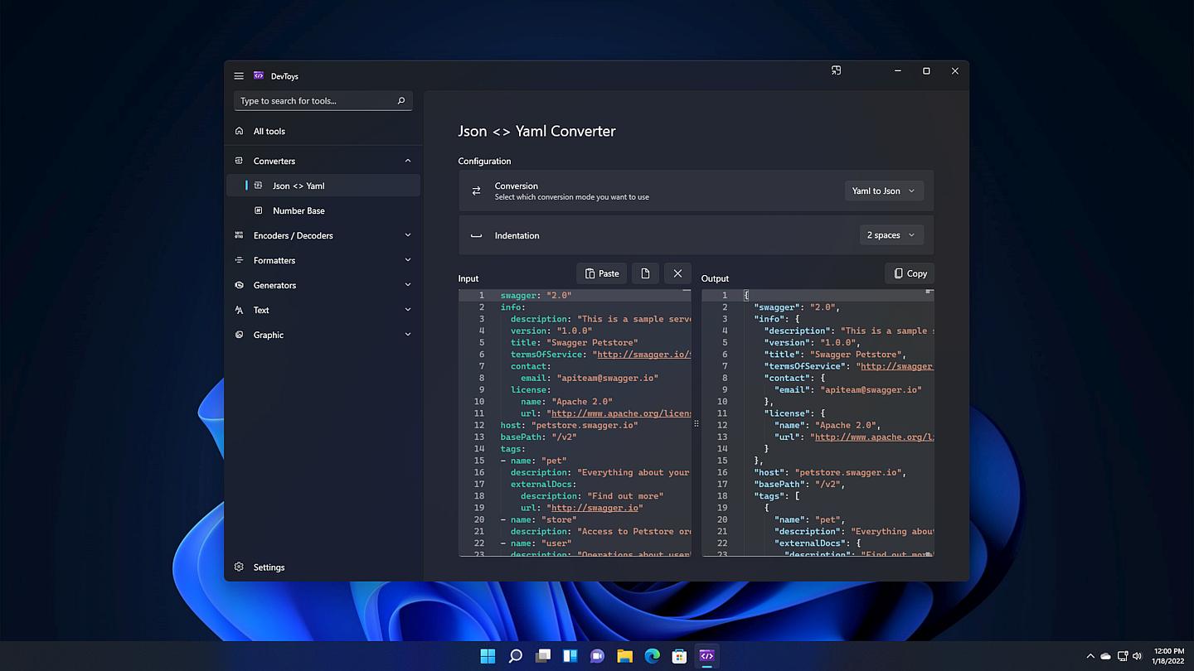Click the indentation setting icon
The image size is (1194, 671).
(x=476, y=235)
